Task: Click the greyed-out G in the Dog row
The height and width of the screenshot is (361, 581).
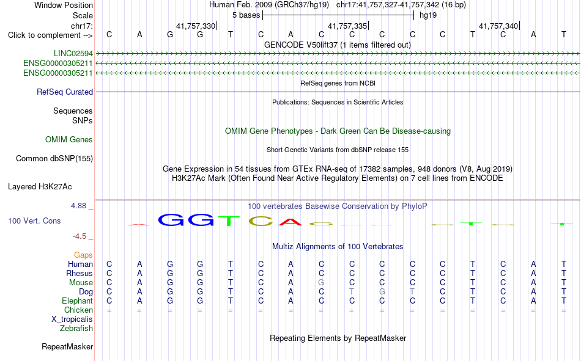Action: [382, 292]
